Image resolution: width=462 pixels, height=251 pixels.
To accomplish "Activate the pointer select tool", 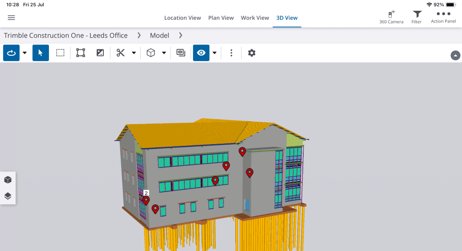I will 41,53.
